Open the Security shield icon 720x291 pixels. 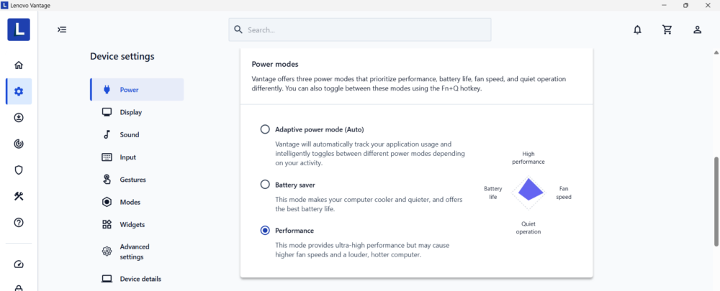tap(19, 170)
